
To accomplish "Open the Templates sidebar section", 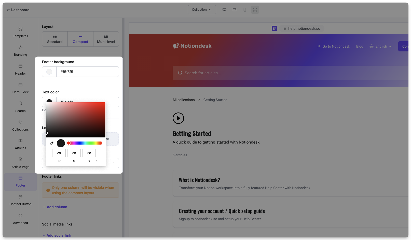I will [x=20, y=32].
